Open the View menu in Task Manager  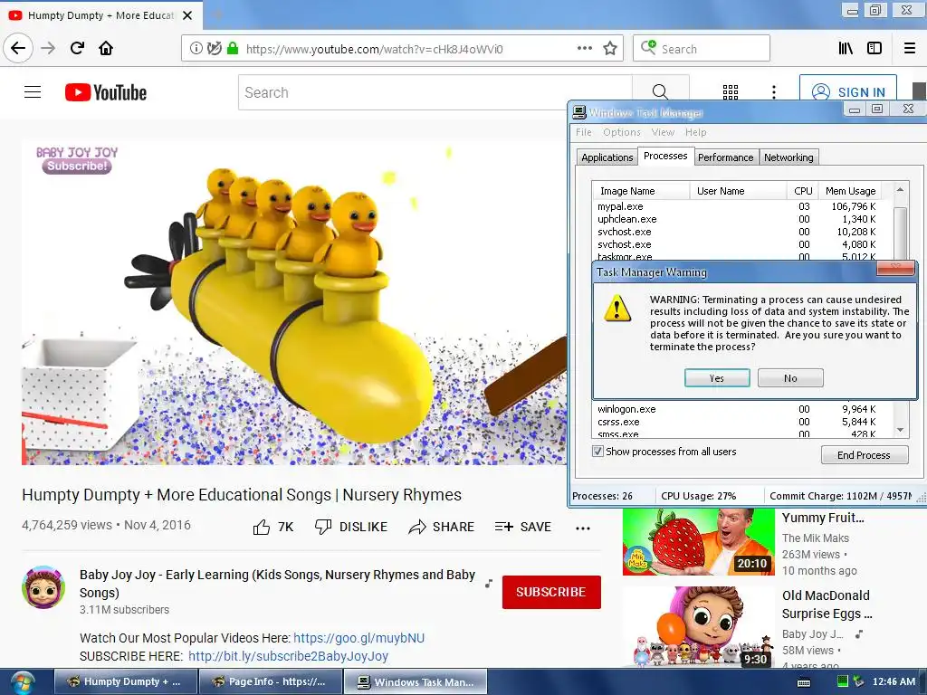[663, 132]
